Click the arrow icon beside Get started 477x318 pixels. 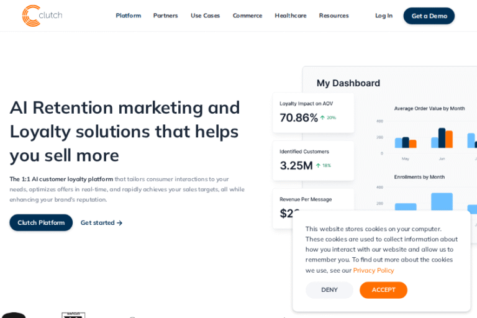tap(119, 223)
